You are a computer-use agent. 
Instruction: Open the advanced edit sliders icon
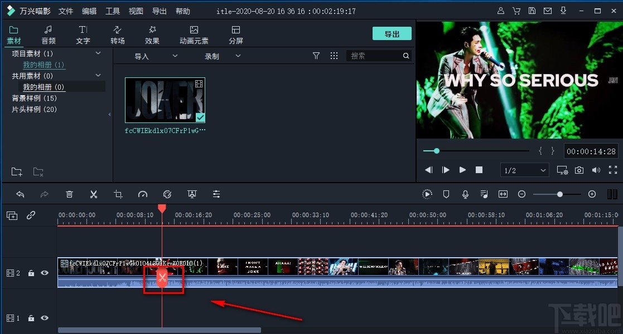(216, 194)
